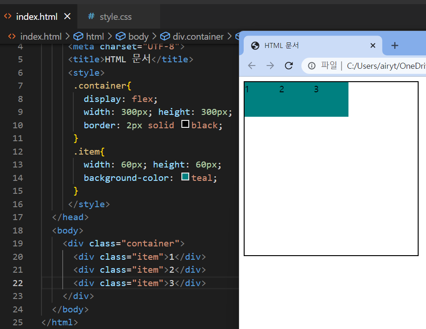Click the opening body tag on line 18

click(x=68, y=230)
